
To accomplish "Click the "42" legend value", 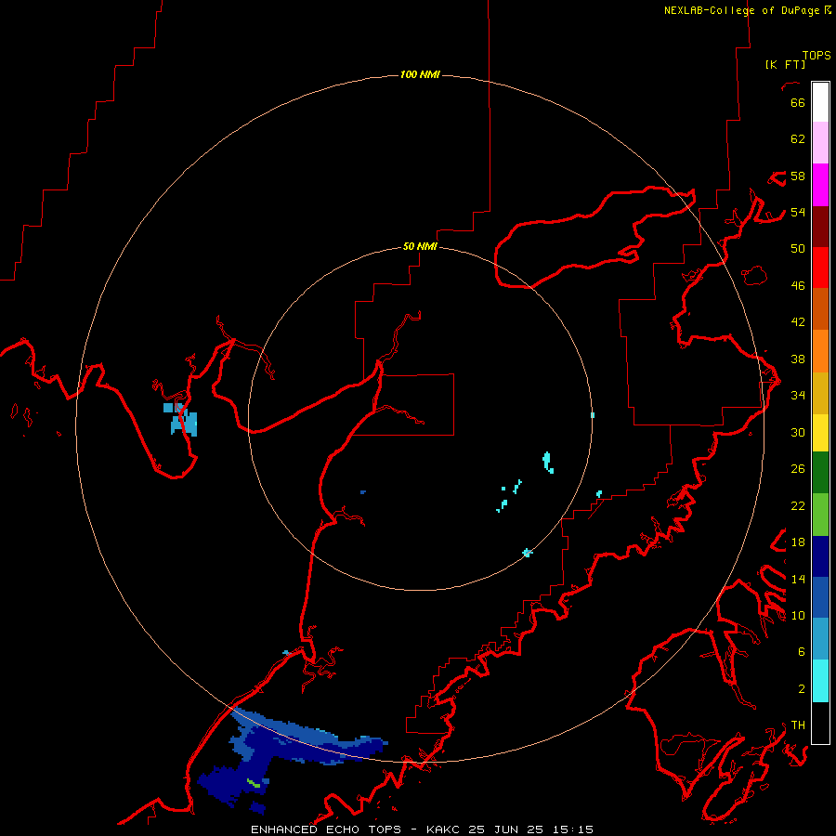I will tap(798, 322).
